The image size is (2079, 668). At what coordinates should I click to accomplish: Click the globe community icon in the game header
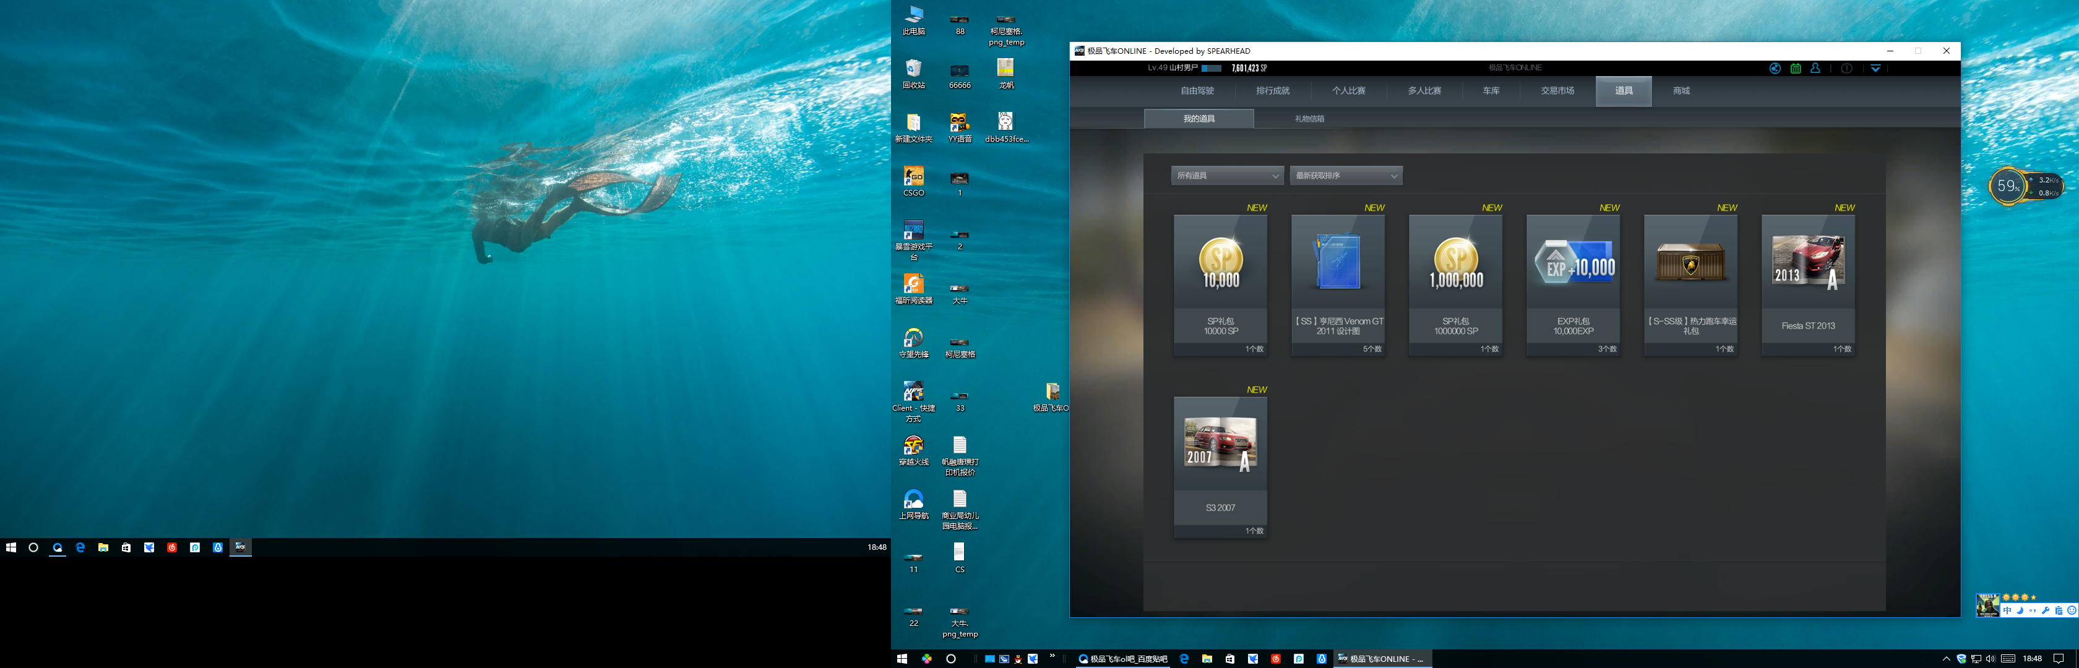1775,69
